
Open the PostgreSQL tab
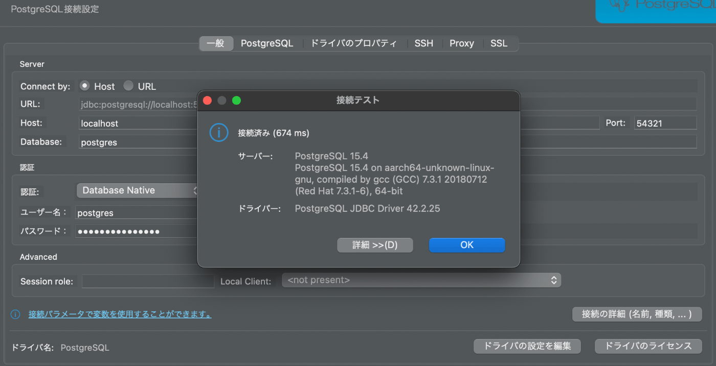click(267, 43)
